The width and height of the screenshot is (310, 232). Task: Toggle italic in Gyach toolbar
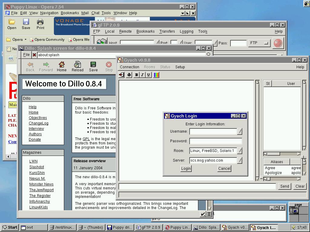(142, 75)
